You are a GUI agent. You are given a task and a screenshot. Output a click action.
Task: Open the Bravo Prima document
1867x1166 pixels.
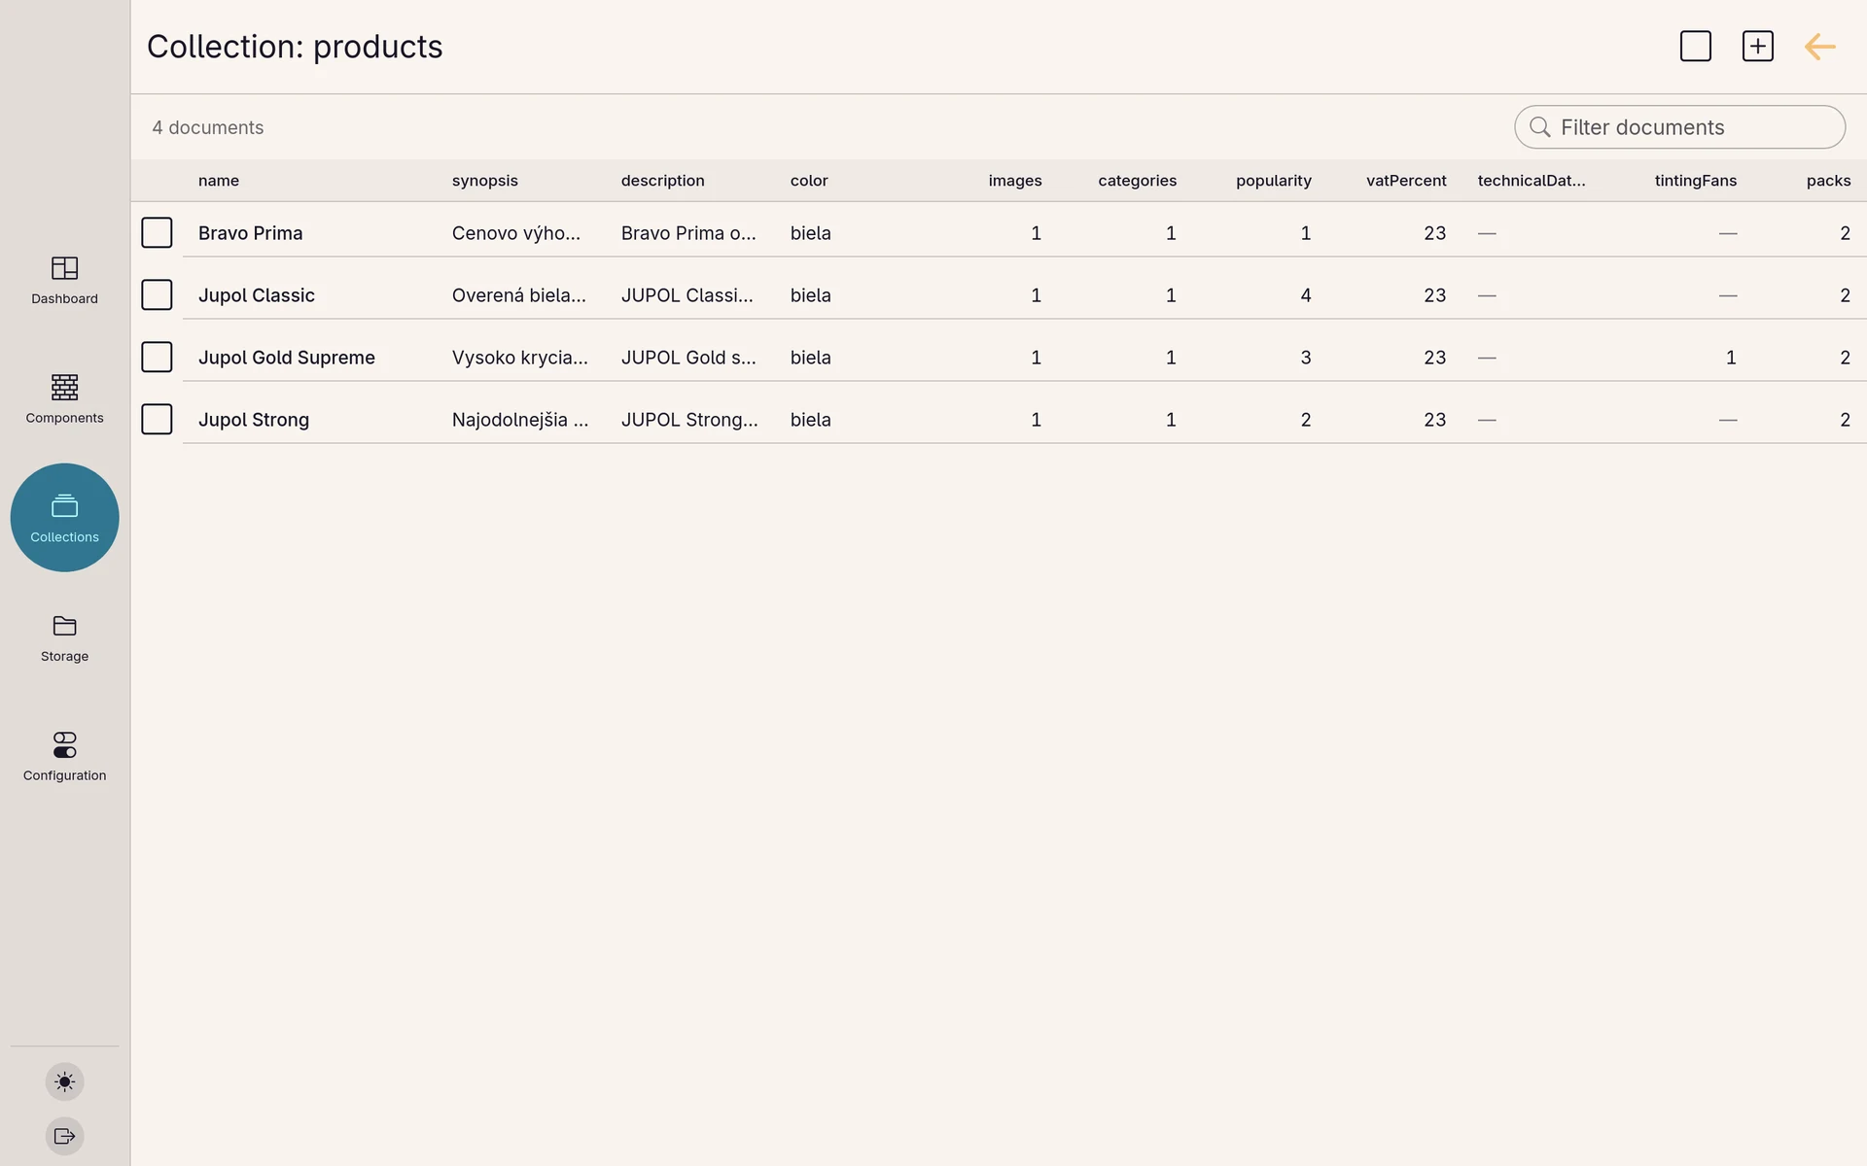point(251,233)
